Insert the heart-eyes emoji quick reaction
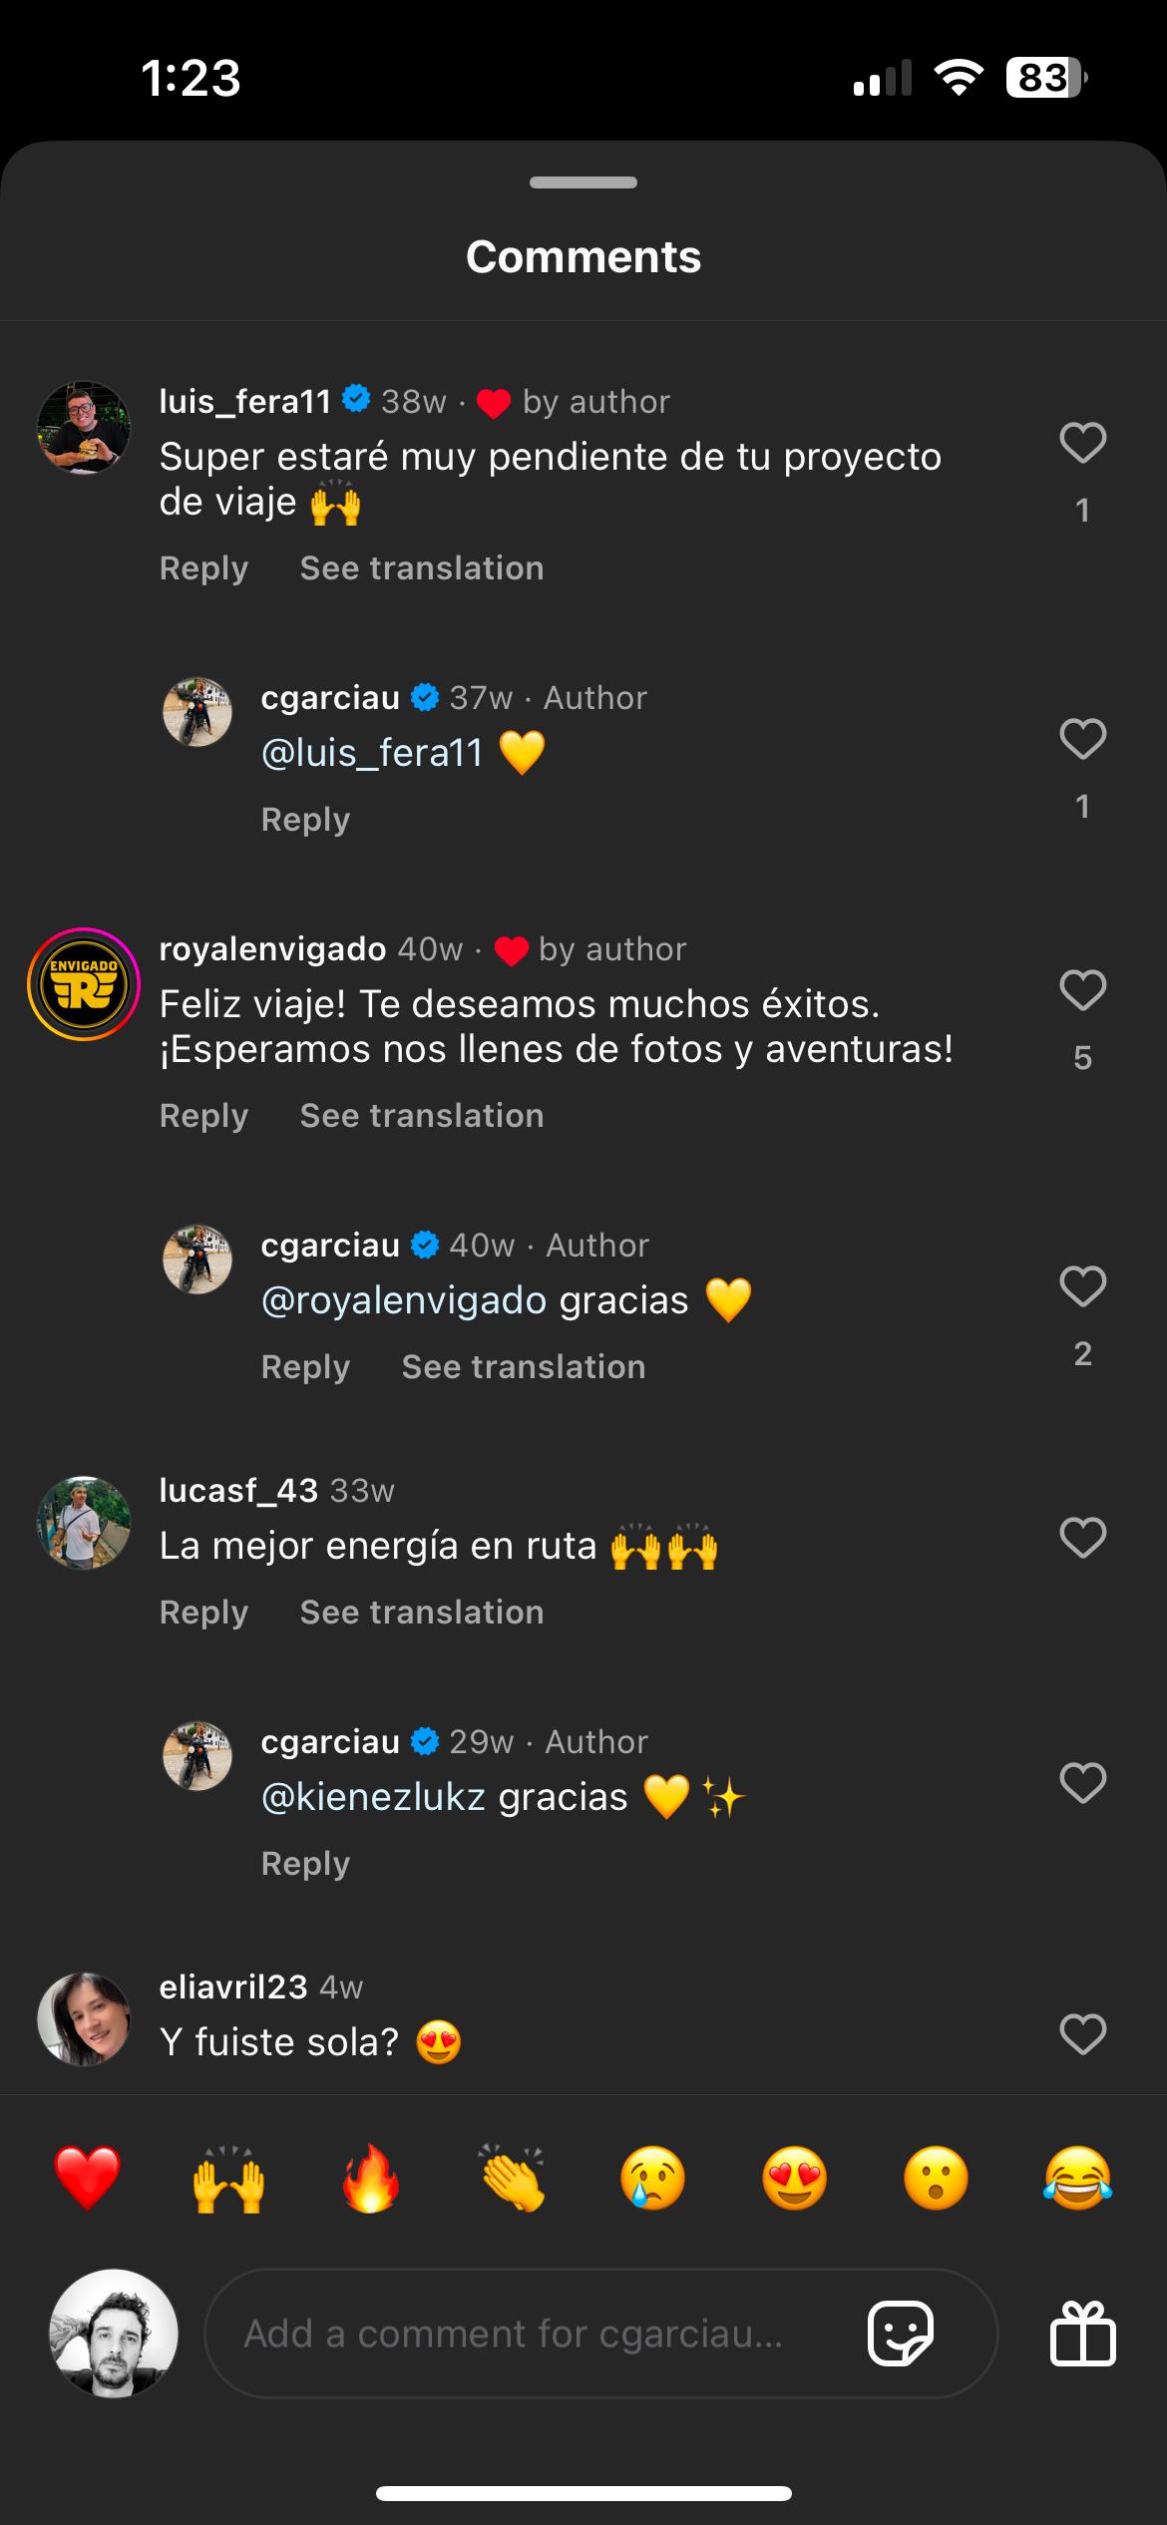The width and height of the screenshot is (1167, 2525). (x=794, y=2179)
